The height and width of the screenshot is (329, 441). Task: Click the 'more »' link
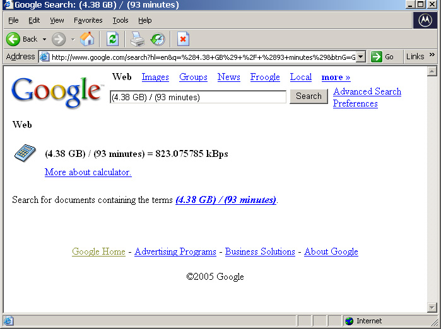click(336, 78)
